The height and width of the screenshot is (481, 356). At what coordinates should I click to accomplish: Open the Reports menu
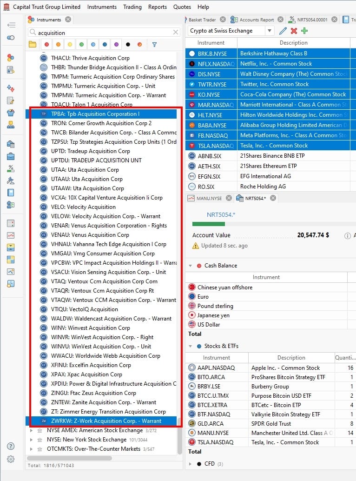click(x=158, y=7)
